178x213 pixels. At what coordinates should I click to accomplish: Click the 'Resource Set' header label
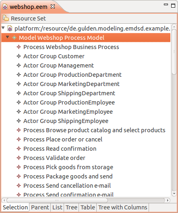click(28, 18)
